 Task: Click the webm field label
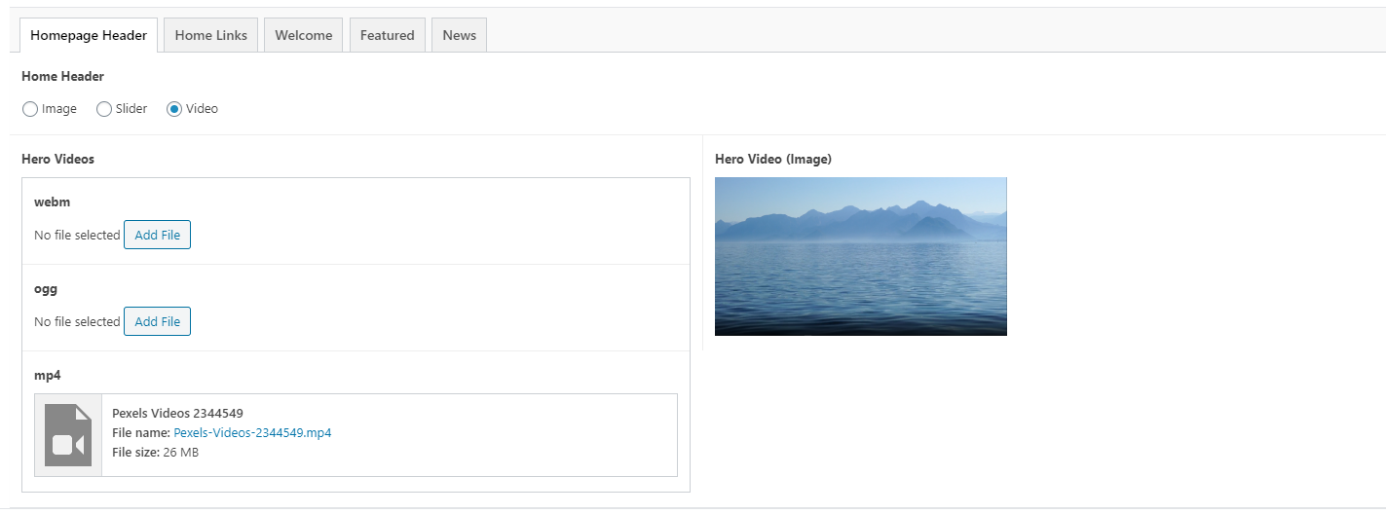click(52, 202)
